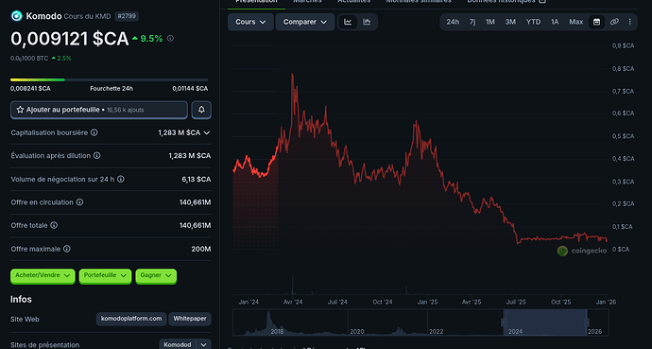This screenshot has width=652, height=349.
Task: Select the Max time range
Action: point(575,22)
